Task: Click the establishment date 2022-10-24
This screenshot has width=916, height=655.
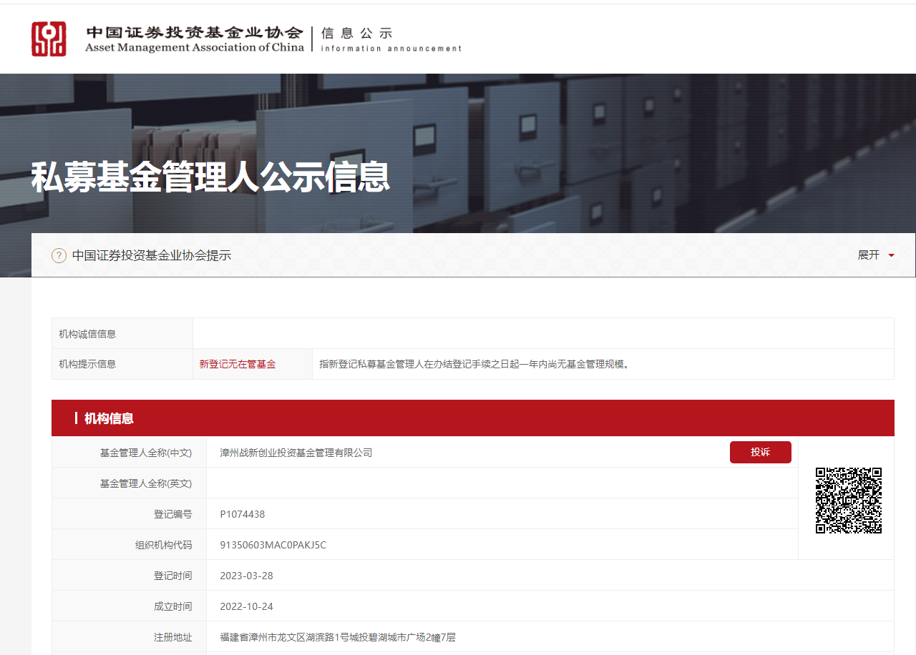Action: click(x=246, y=606)
